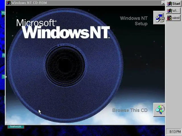
Task: Click the Windows NT CD-ROM title bar icon
Action: (x=8, y=3)
